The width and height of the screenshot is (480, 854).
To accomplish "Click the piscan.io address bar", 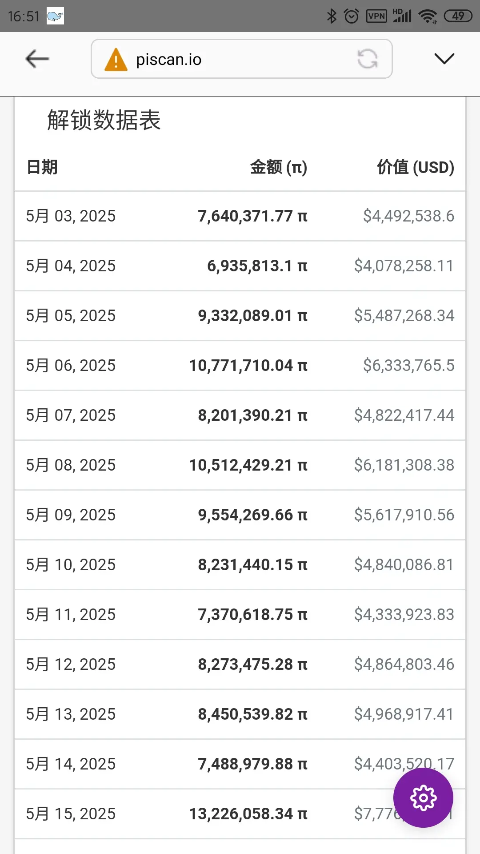I will [242, 59].
